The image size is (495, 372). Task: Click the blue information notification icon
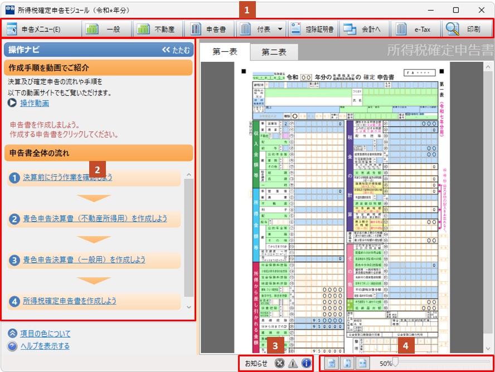point(306,364)
